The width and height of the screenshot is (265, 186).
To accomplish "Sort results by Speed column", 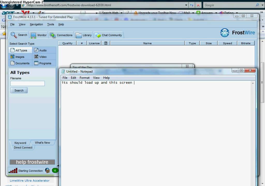I will 227,43.
